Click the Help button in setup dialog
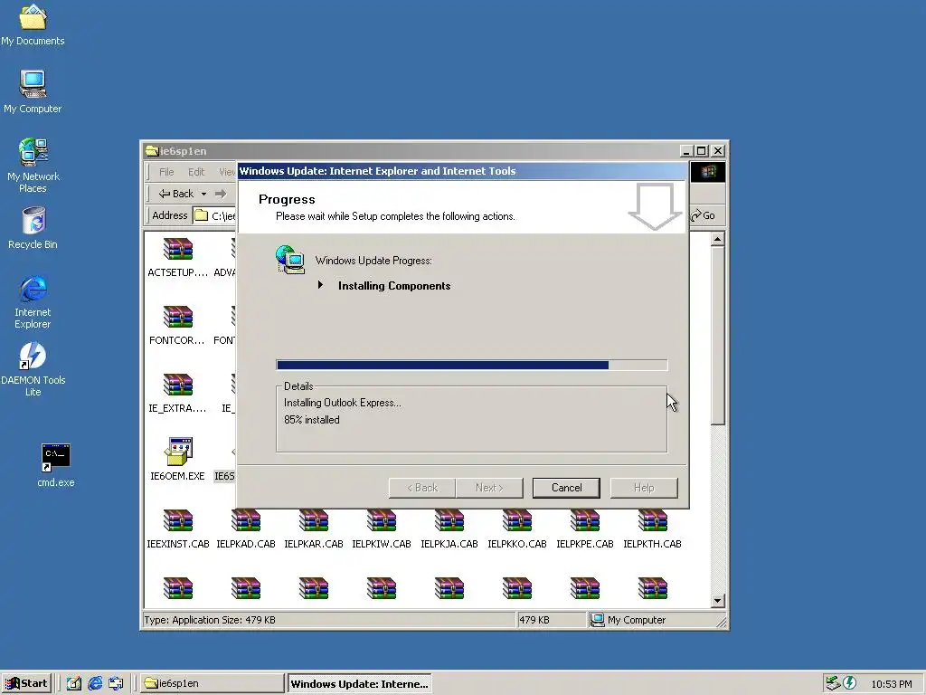Screen dimensions: 926x695 [644, 488]
